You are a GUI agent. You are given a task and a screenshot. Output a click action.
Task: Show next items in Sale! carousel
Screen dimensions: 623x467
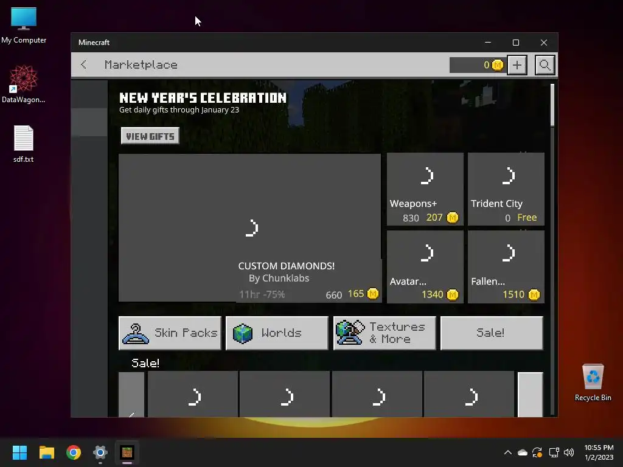pyautogui.click(x=530, y=395)
